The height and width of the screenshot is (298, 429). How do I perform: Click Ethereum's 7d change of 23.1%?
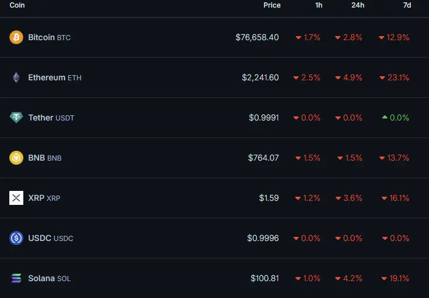[399, 77]
